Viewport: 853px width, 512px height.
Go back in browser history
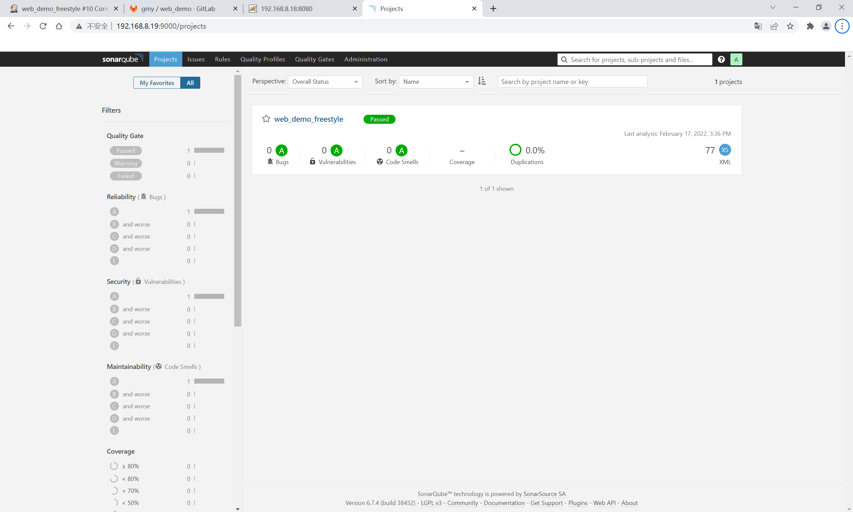tap(11, 26)
